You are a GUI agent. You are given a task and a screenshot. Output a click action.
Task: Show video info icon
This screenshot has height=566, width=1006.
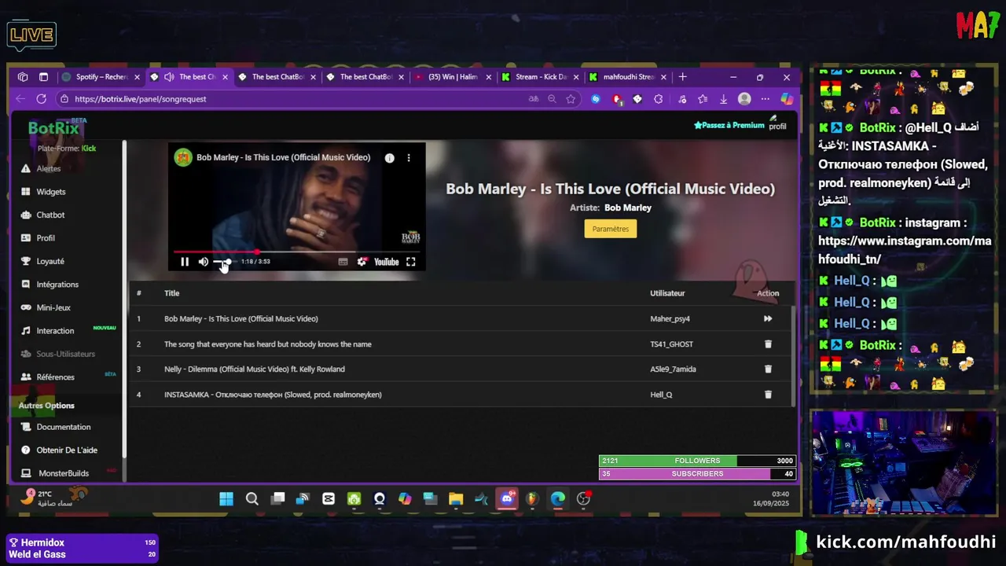tap(389, 157)
